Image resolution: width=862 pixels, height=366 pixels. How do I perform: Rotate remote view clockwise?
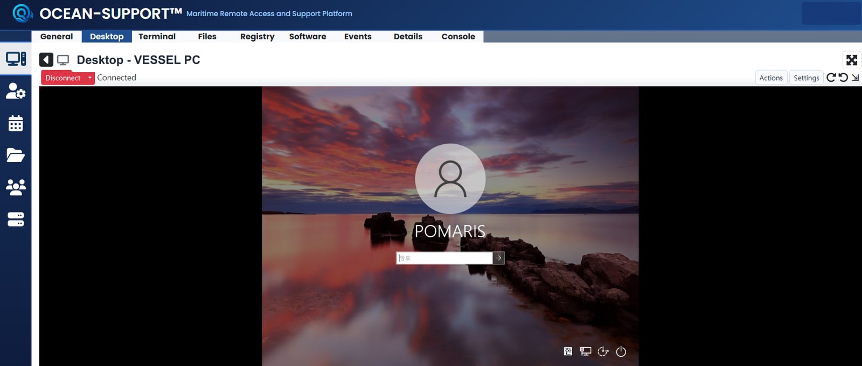[831, 78]
